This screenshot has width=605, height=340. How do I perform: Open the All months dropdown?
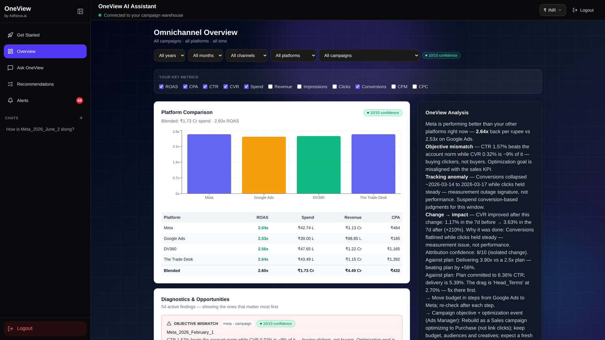[x=205, y=56]
